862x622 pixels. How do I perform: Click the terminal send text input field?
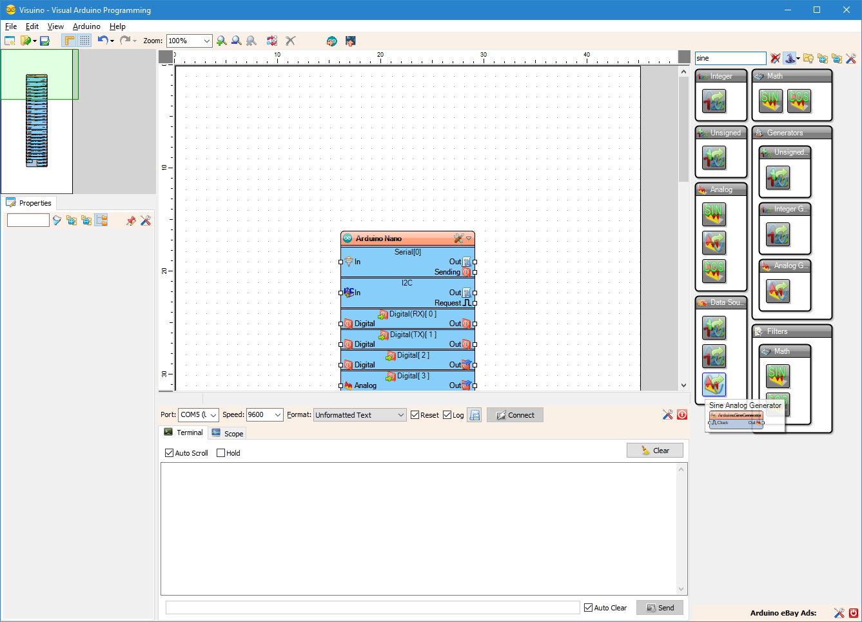(x=373, y=608)
